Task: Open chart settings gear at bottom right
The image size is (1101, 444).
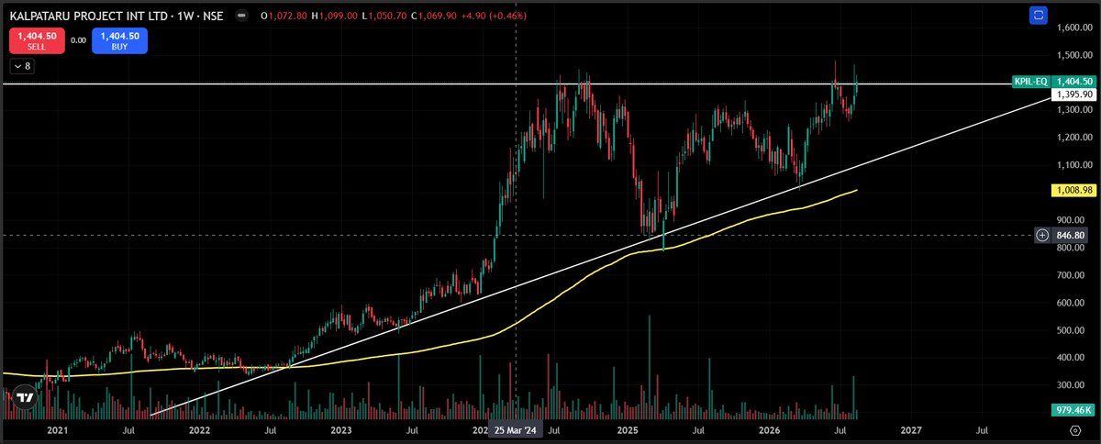Action: (x=1074, y=429)
